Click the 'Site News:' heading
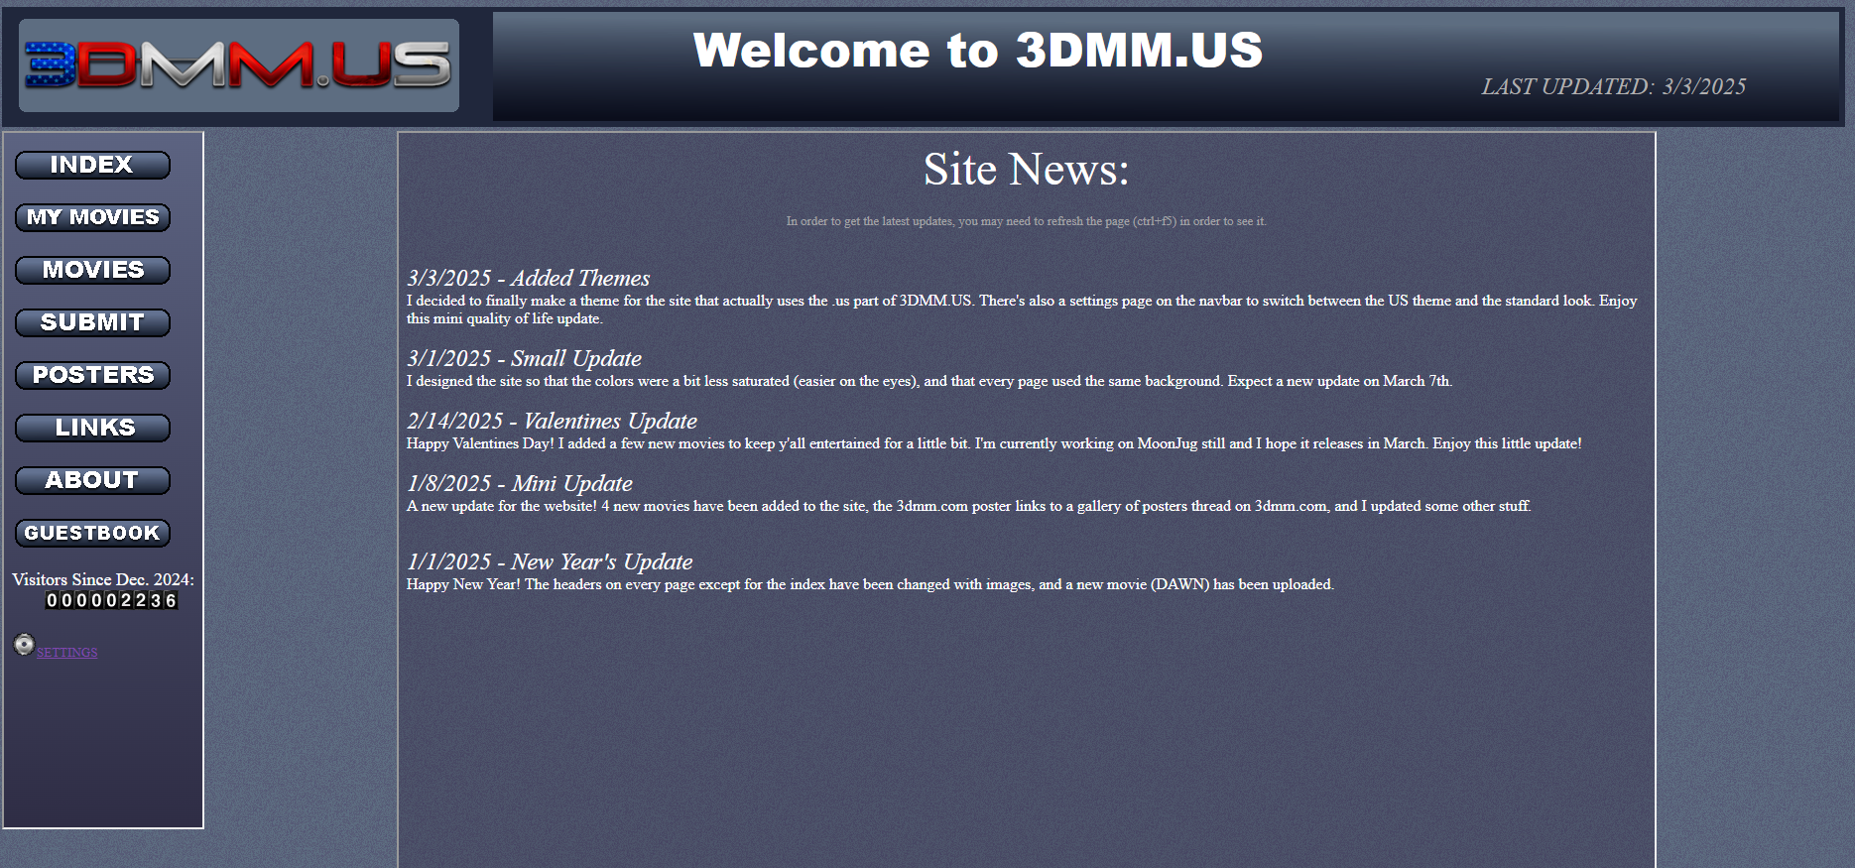1855x868 pixels. click(1026, 170)
